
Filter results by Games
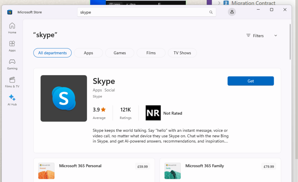tap(120, 53)
